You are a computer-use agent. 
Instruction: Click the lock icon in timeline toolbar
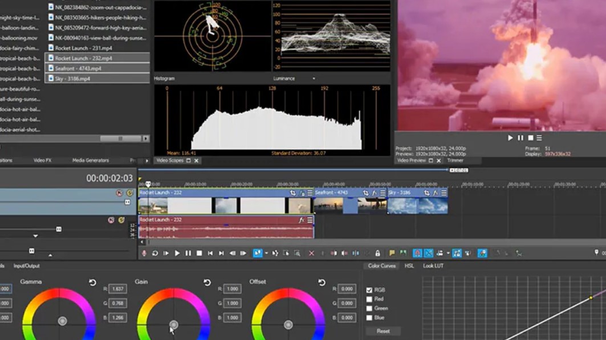(377, 253)
